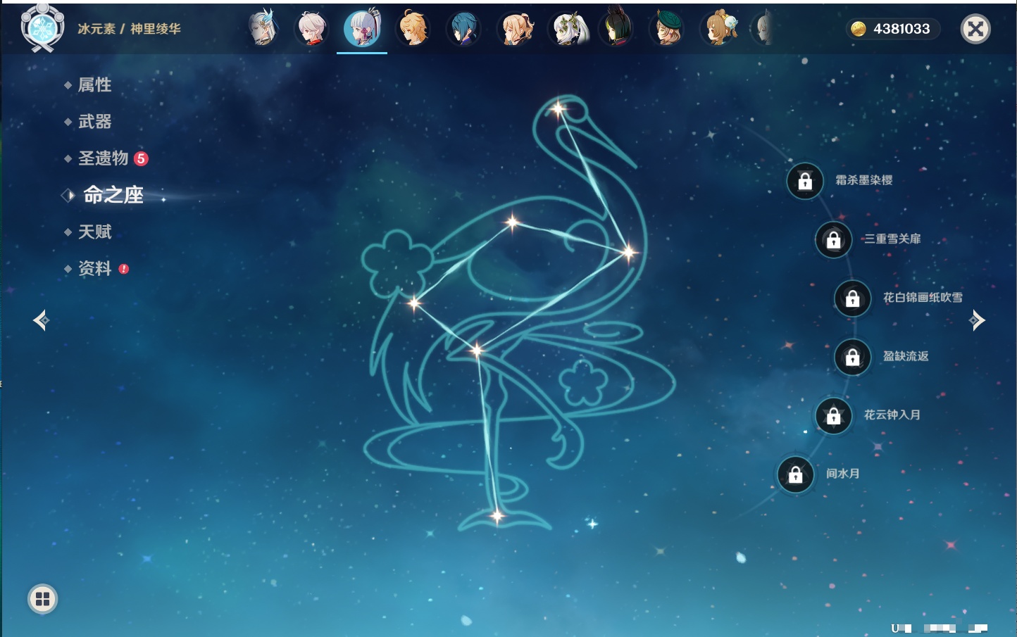Go to the 天赋 talents tab
This screenshot has height=637, width=1017.
pos(94,232)
